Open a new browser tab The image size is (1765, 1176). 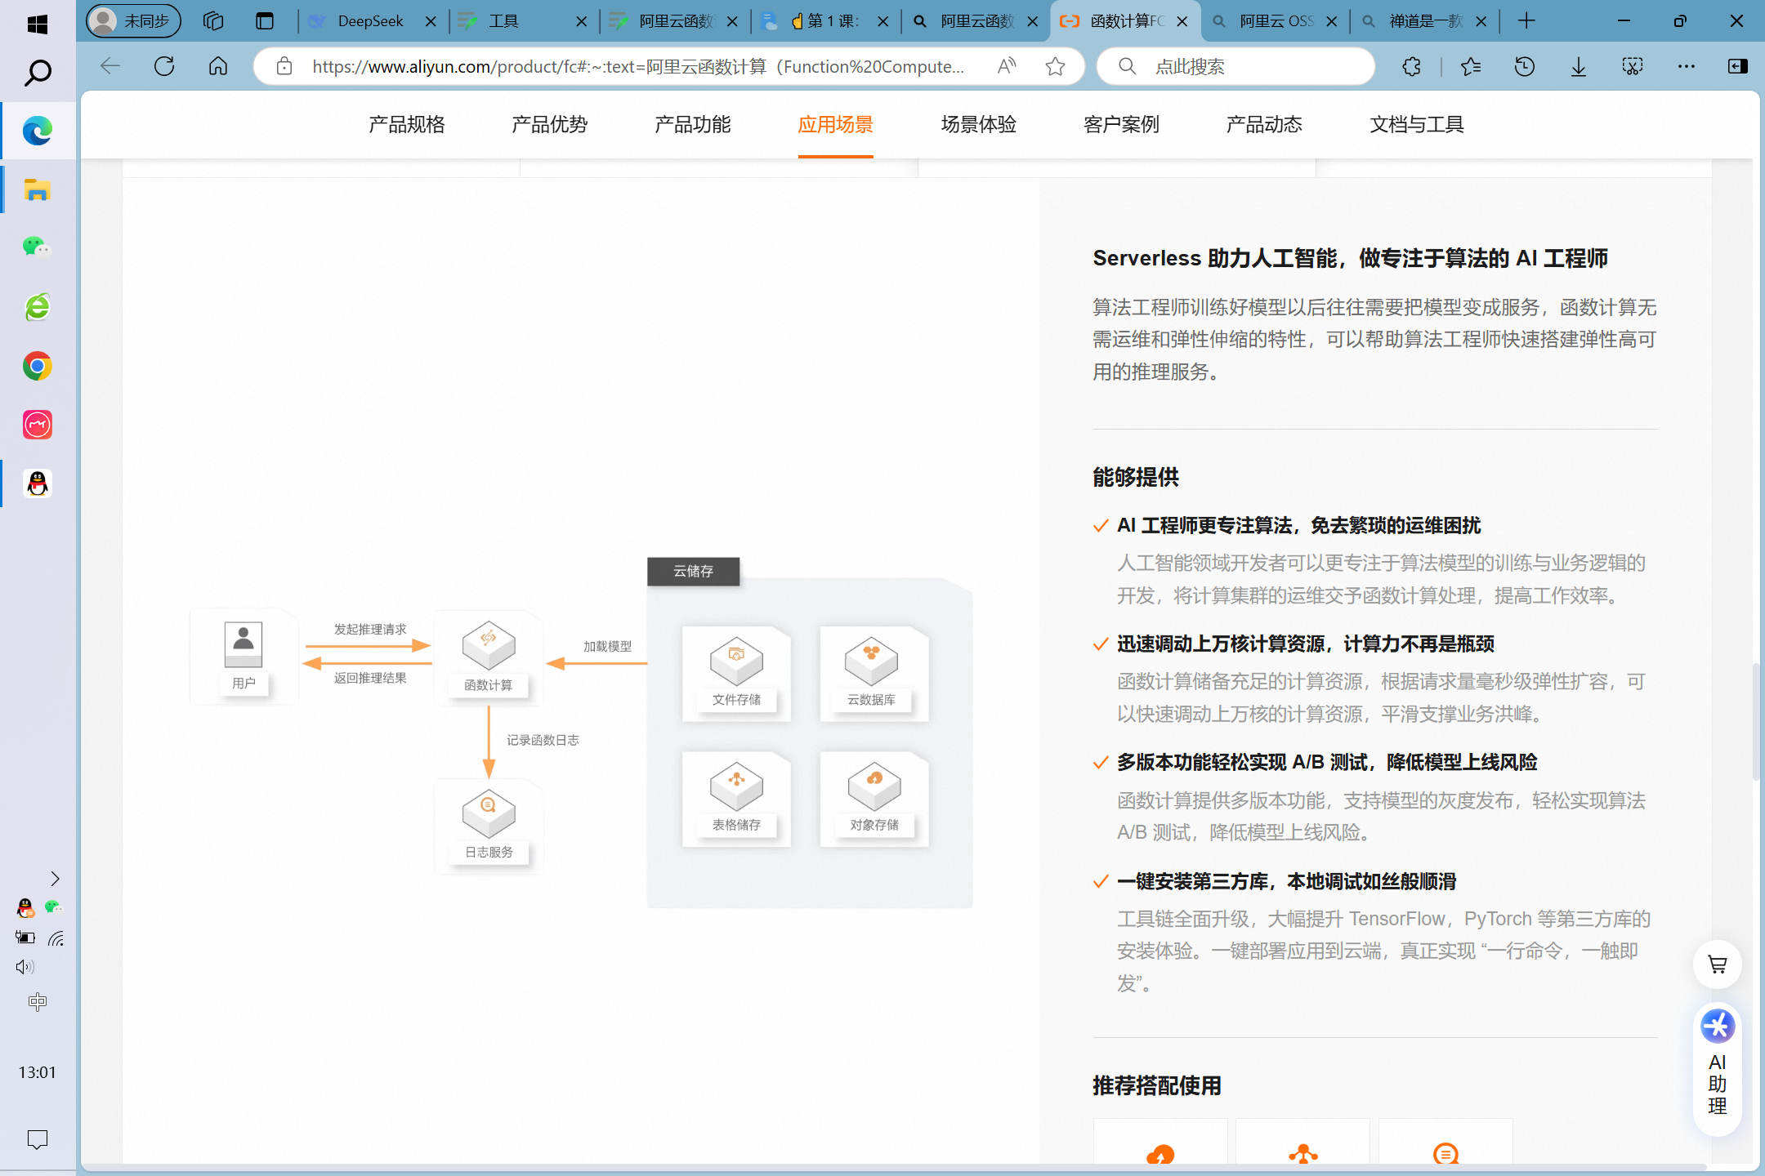pos(1526,21)
